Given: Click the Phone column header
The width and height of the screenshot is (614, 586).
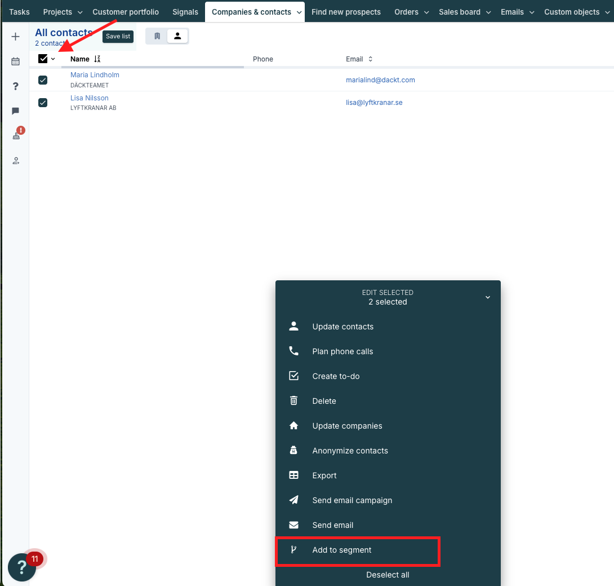Looking at the screenshot, I should (x=262, y=59).
